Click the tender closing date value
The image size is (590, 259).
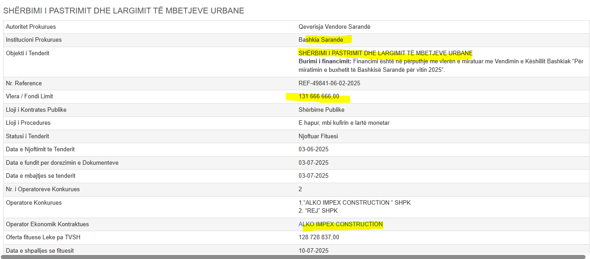click(x=313, y=176)
